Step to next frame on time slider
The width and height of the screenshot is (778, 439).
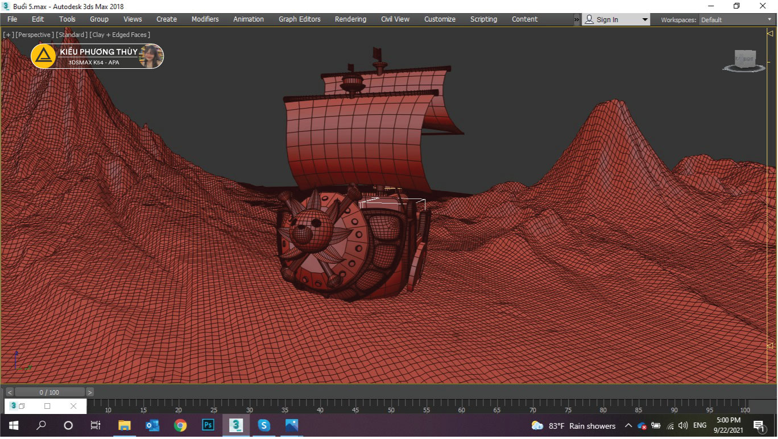(90, 392)
